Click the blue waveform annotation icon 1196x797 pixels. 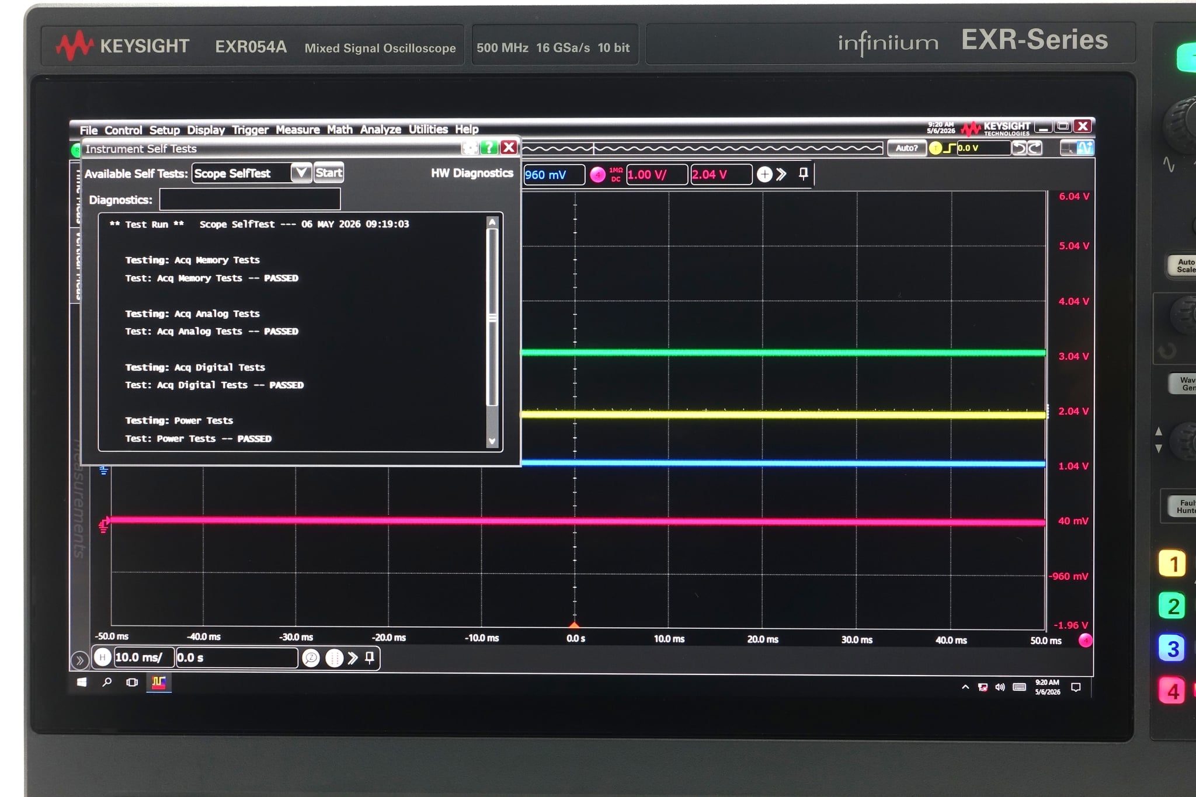(1084, 148)
